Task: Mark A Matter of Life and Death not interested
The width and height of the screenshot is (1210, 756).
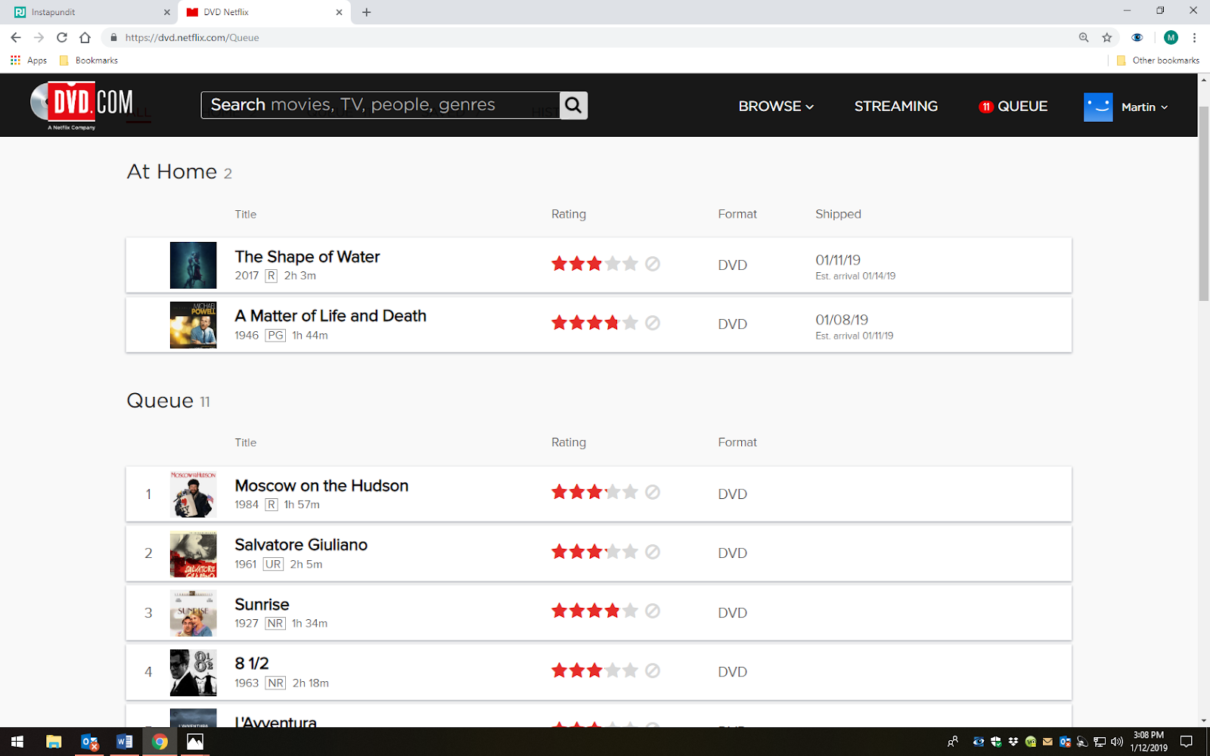Action: tap(653, 323)
